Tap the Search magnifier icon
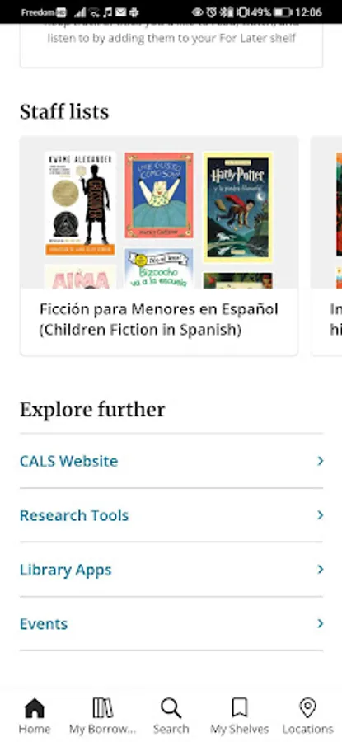 (x=171, y=708)
